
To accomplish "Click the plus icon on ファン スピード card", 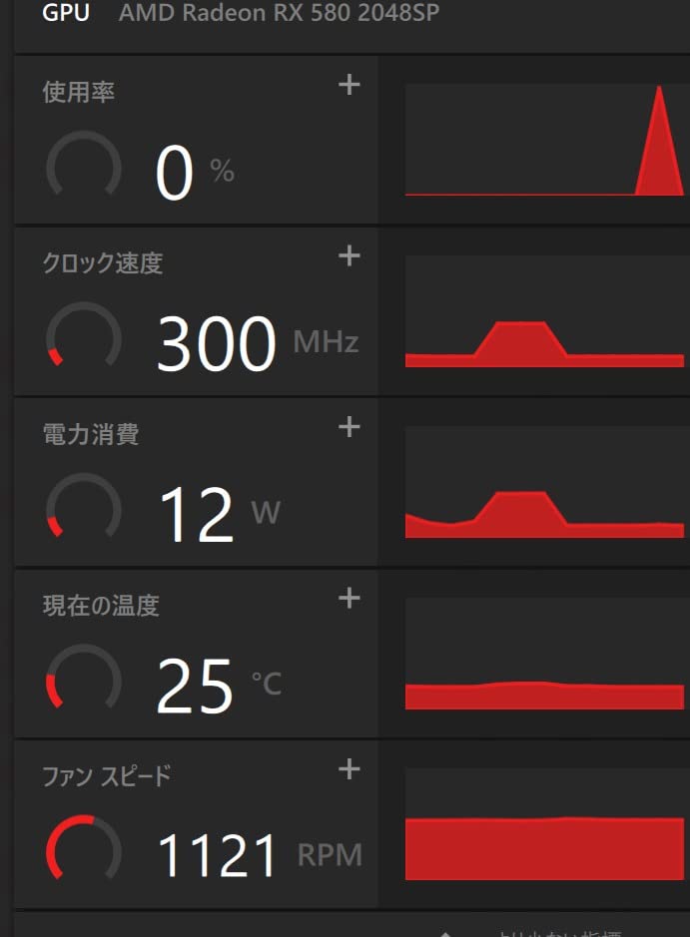I will click(x=348, y=769).
